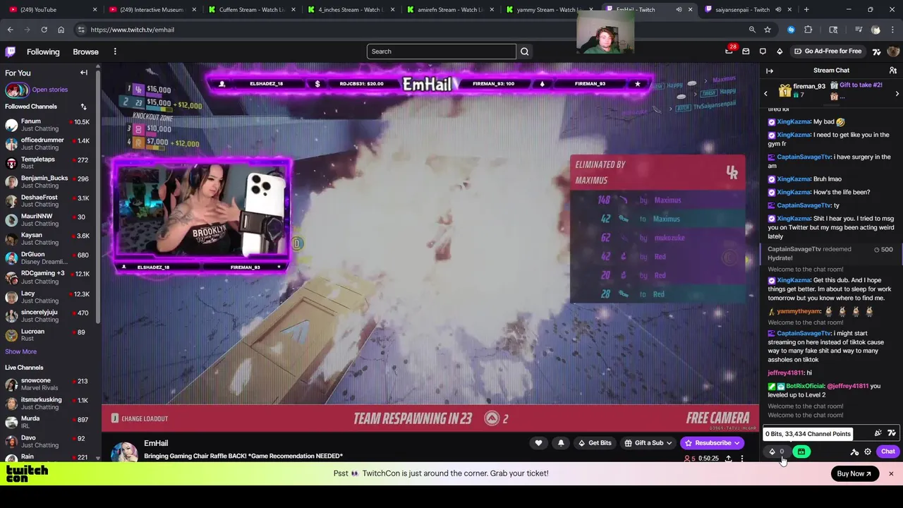Viewport: 903px width, 508px height.
Task: Open the Twitch user avatar menu
Action: (x=893, y=52)
